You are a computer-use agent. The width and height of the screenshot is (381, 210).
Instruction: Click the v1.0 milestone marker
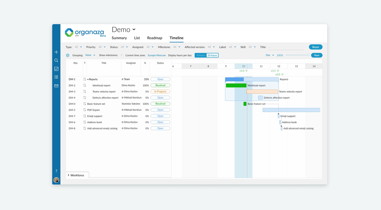click(x=246, y=71)
